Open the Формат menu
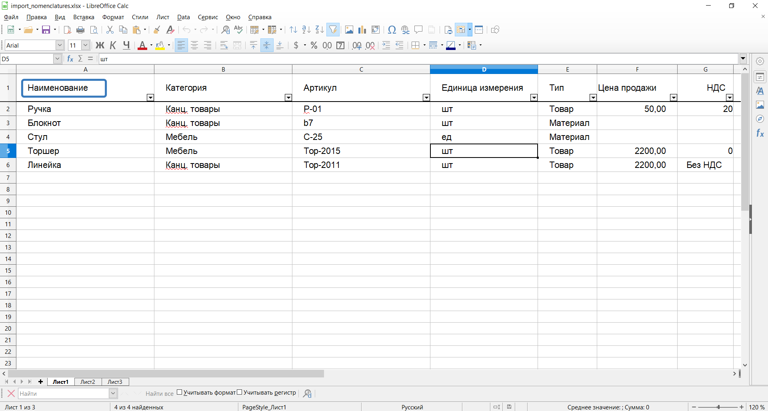The height and width of the screenshot is (411, 768). point(113,17)
